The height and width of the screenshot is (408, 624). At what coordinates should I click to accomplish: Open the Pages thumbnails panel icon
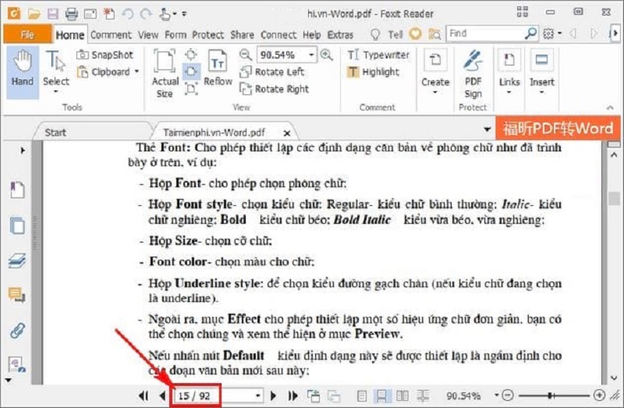click(x=16, y=225)
